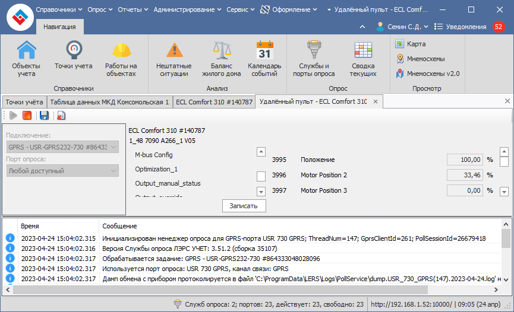Viewport: 514px width, 312px height.
Task: Select the M-bus Config menu item
Action: [154, 155]
